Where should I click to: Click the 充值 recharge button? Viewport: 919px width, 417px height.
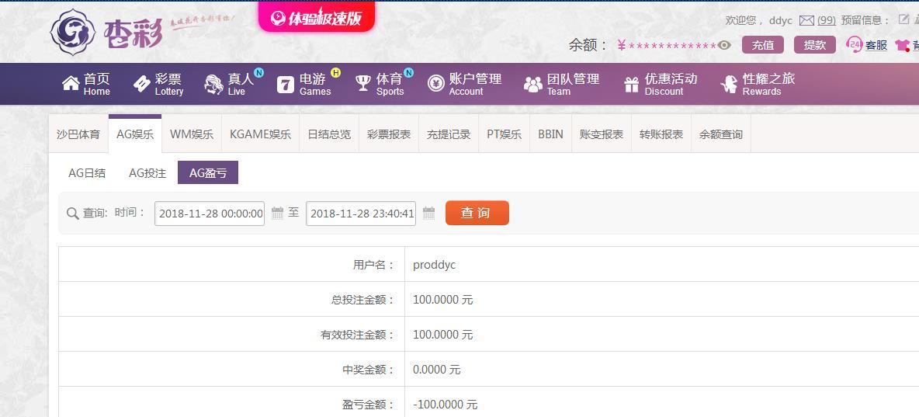(x=762, y=45)
